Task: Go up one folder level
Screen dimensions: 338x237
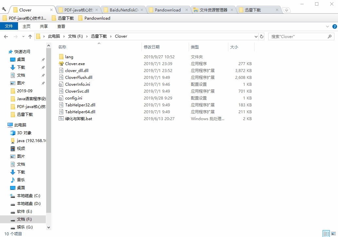Action: pyautogui.click(x=30, y=37)
